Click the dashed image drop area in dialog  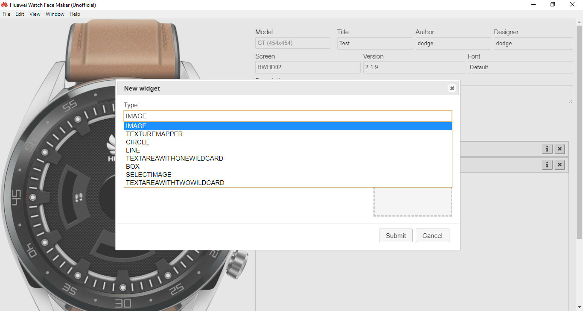[413, 202]
